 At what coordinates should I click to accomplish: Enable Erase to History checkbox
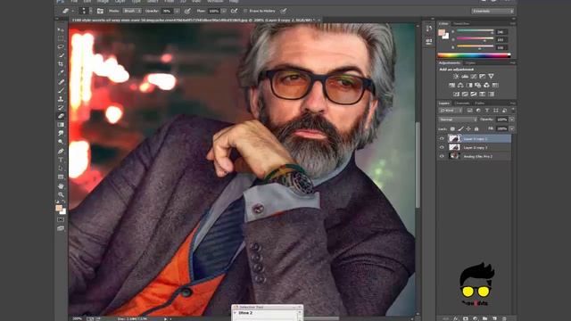tap(245, 11)
